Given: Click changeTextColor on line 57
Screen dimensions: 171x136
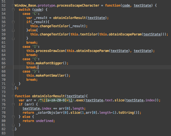Looking at the screenshot, I should click(x=54, y=26).
